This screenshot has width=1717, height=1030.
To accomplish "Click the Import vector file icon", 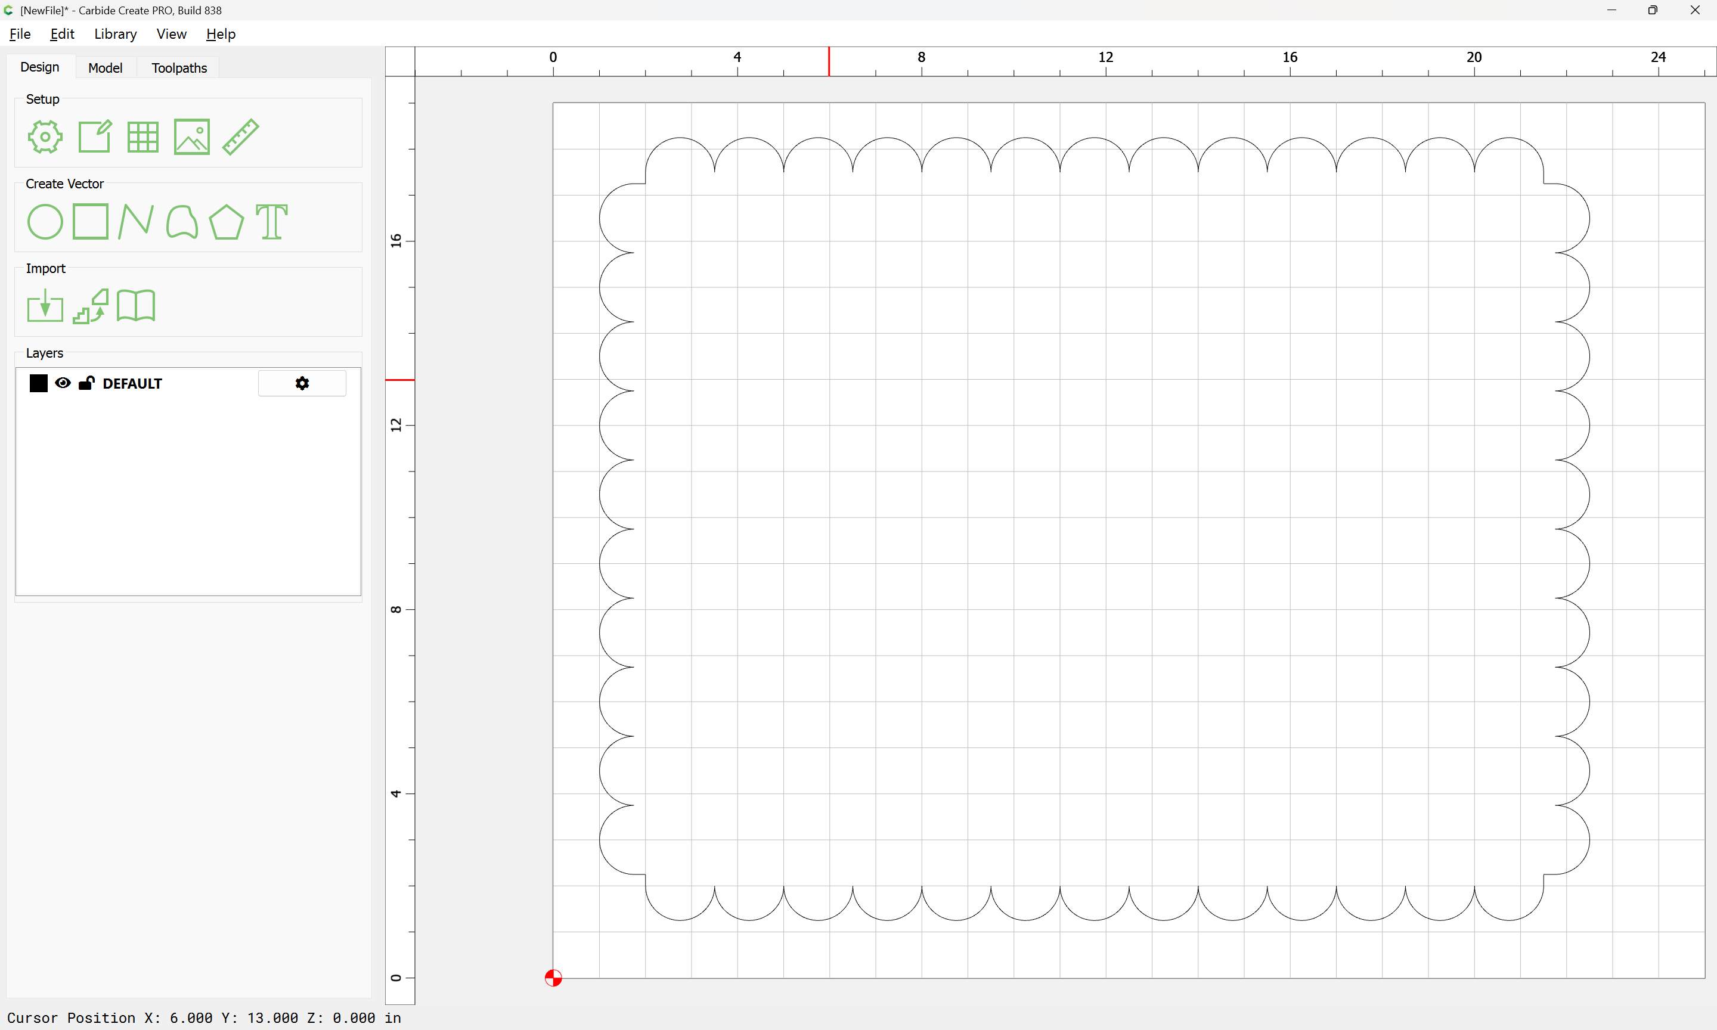I will 45,306.
